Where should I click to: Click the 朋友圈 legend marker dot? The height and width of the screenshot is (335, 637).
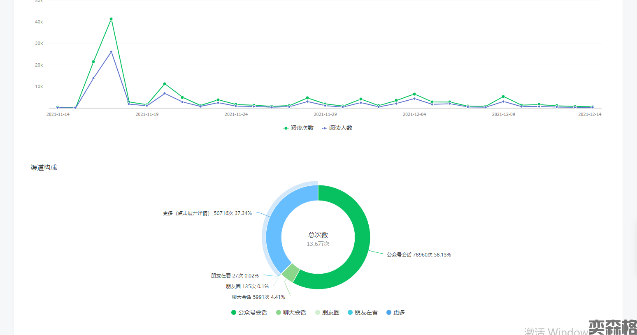pyautogui.click(x=318, y=312)
